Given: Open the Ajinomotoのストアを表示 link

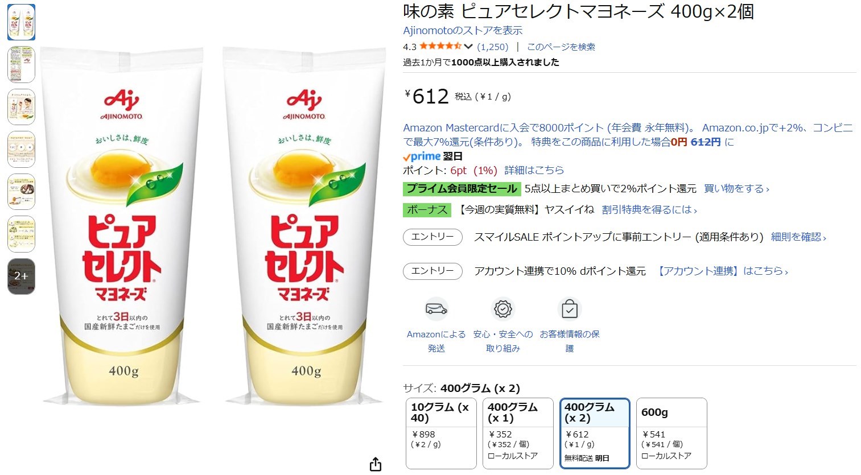Looking at the screenshot, I should (x=463, y=31).
